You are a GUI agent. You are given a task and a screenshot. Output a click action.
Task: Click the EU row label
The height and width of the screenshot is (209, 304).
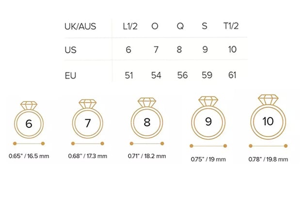click(71, 75)
